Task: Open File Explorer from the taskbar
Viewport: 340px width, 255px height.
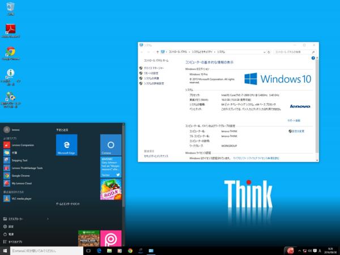Action: point(109,251)
